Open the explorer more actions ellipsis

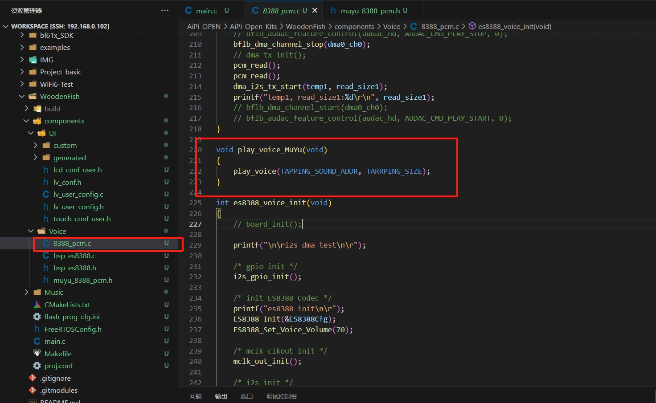165,10
